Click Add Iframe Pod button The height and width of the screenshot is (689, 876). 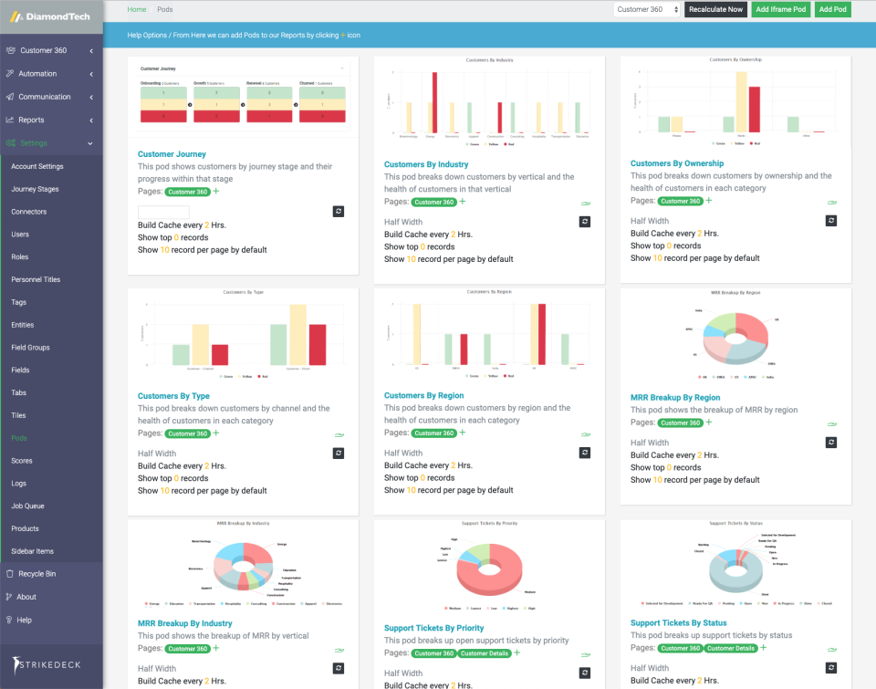780,9
